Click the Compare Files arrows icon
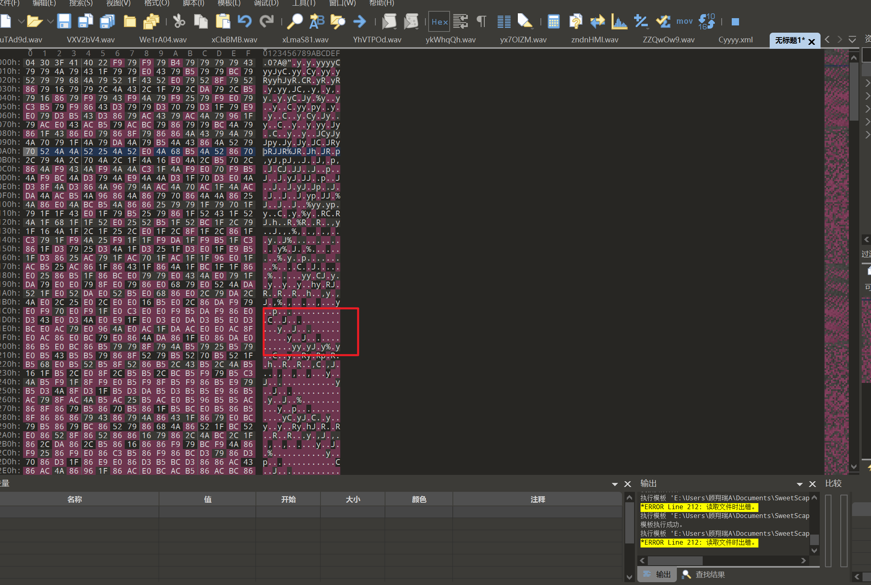The height and width of the screenshot is (585, 871). click(597, 21)
